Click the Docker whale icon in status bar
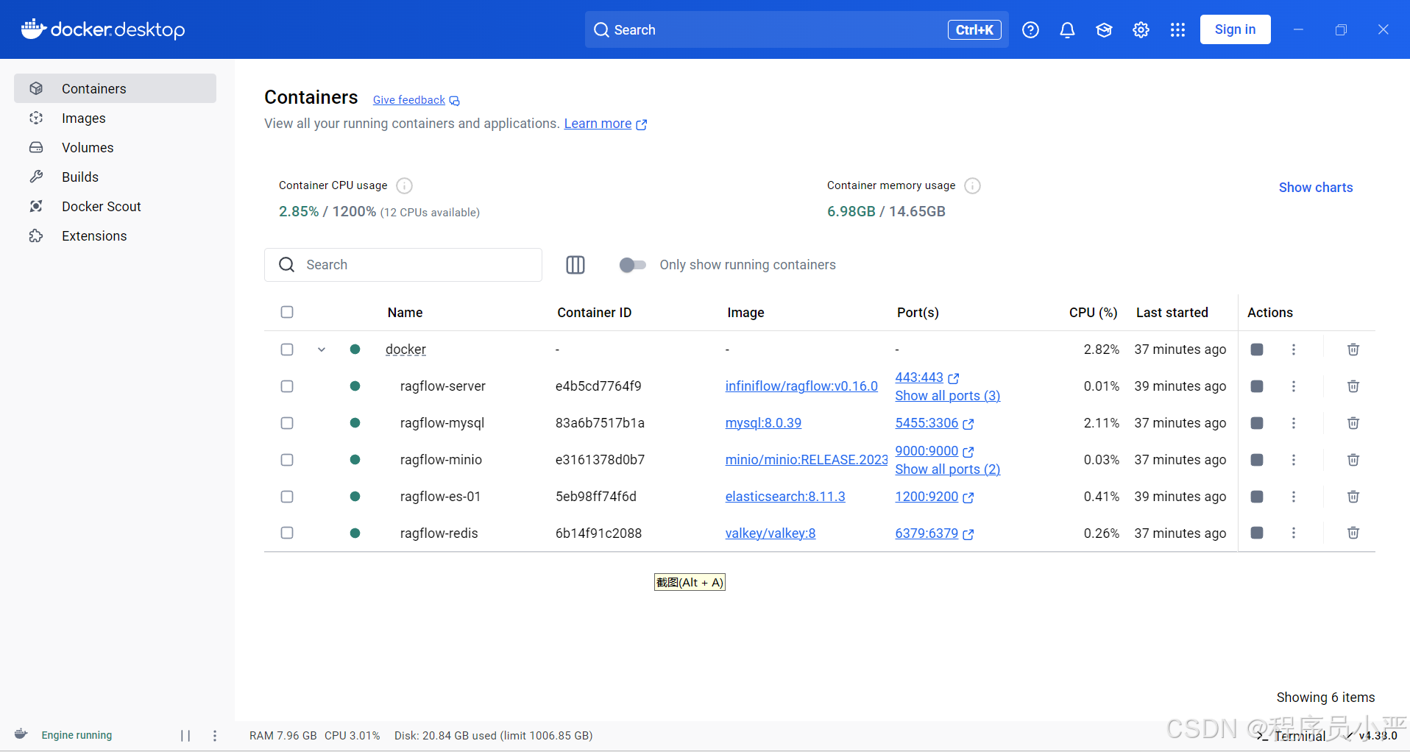1410x752 pixels. pyautogui.click(x=21, y=734)
